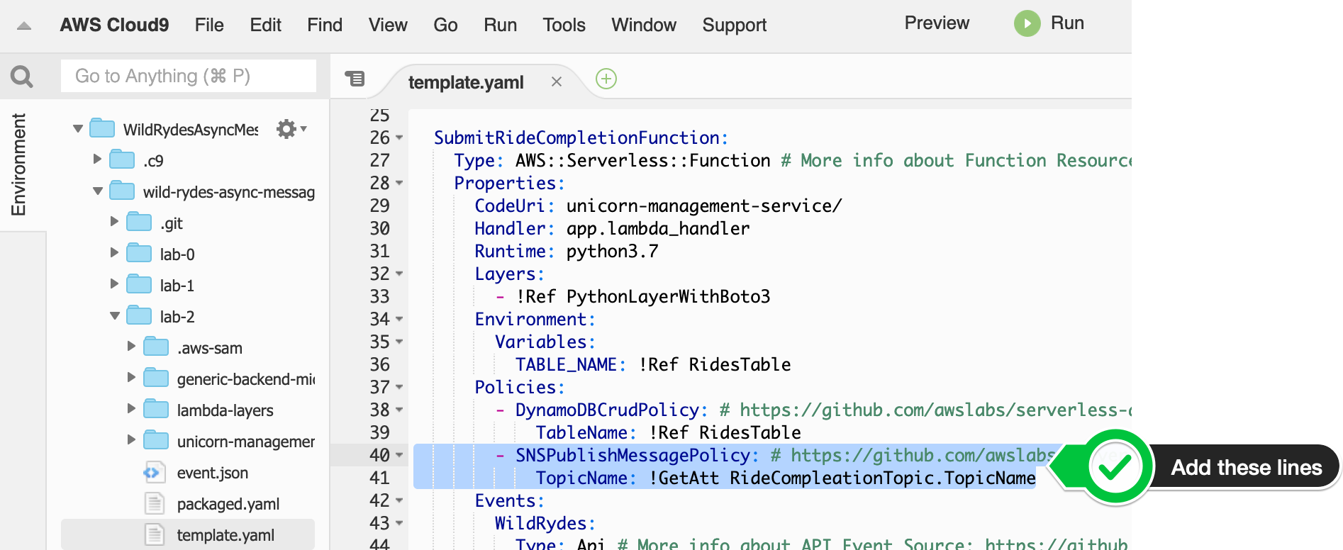Click the lambda-layers folder icon
Viewport: 1343px width, 550px height.
[156, 409]
